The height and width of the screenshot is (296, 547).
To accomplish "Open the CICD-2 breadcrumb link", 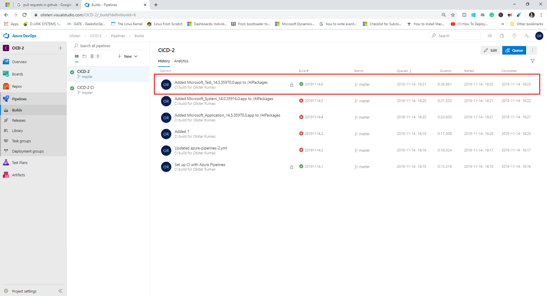I will tap(96, 36).
